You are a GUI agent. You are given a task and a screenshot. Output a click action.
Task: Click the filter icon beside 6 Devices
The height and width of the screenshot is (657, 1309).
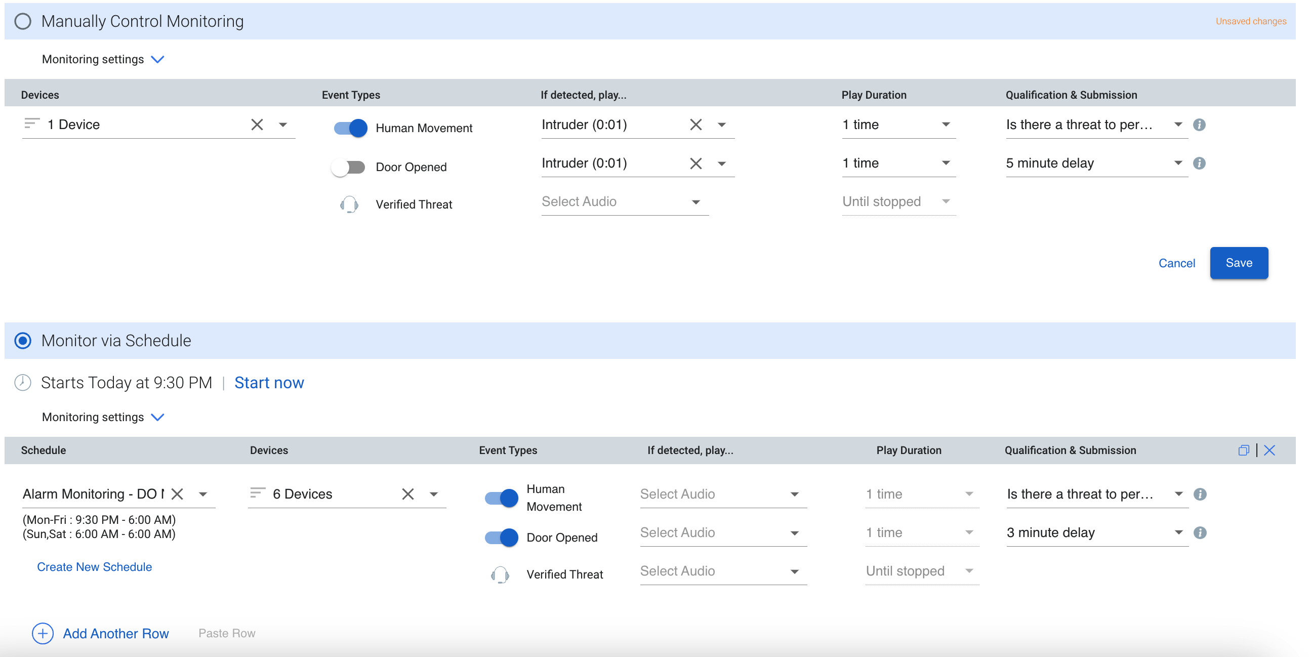[258, 494]
